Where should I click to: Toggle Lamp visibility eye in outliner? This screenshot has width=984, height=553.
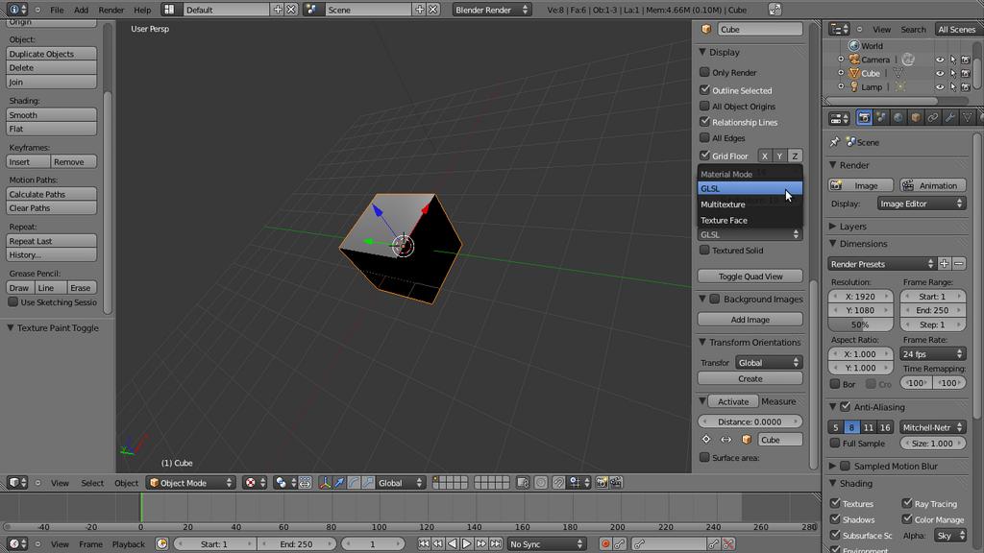click(x=940, y=87)
